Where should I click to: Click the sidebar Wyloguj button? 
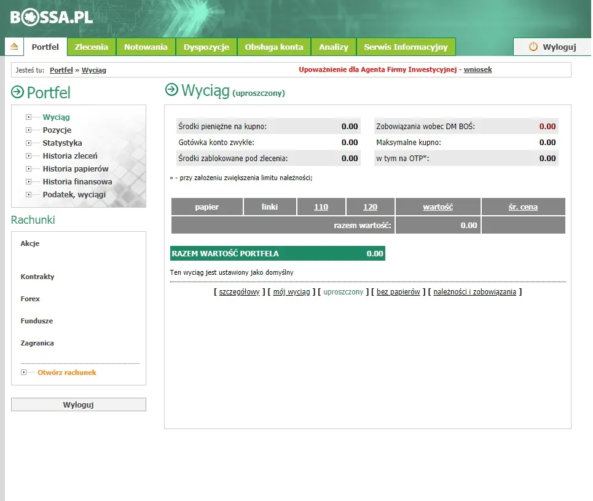tap(79, 404)
